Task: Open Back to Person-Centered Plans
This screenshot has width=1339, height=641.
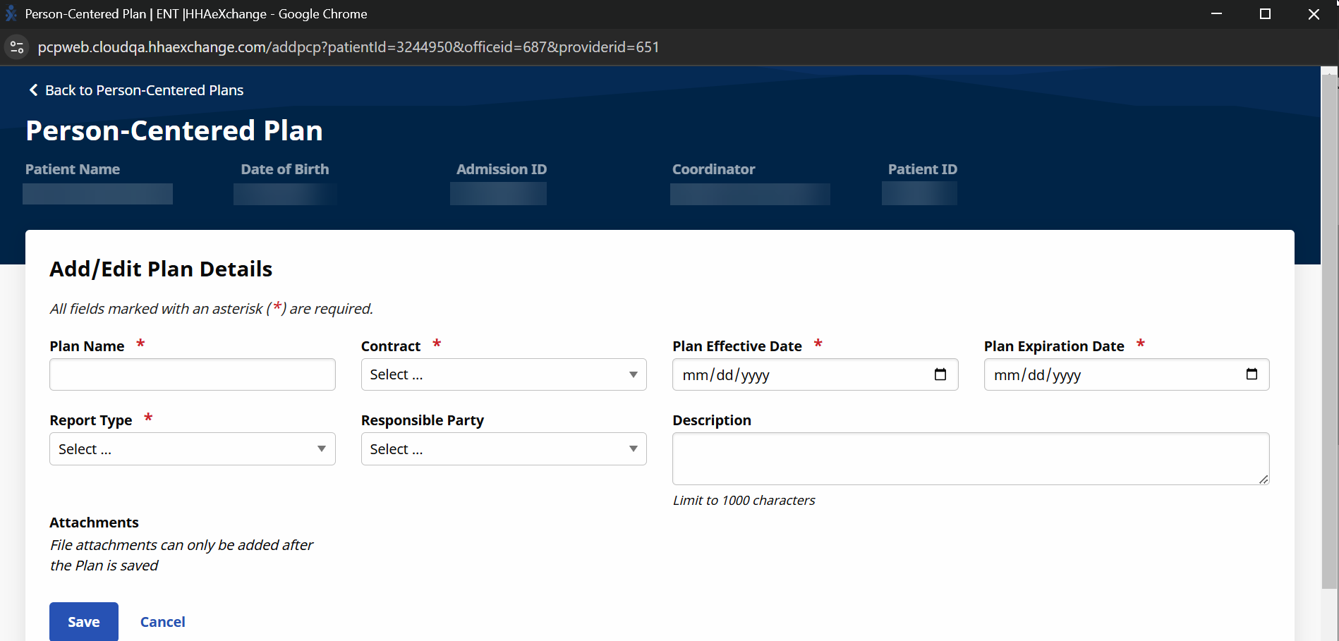Action: pos(144,90)
